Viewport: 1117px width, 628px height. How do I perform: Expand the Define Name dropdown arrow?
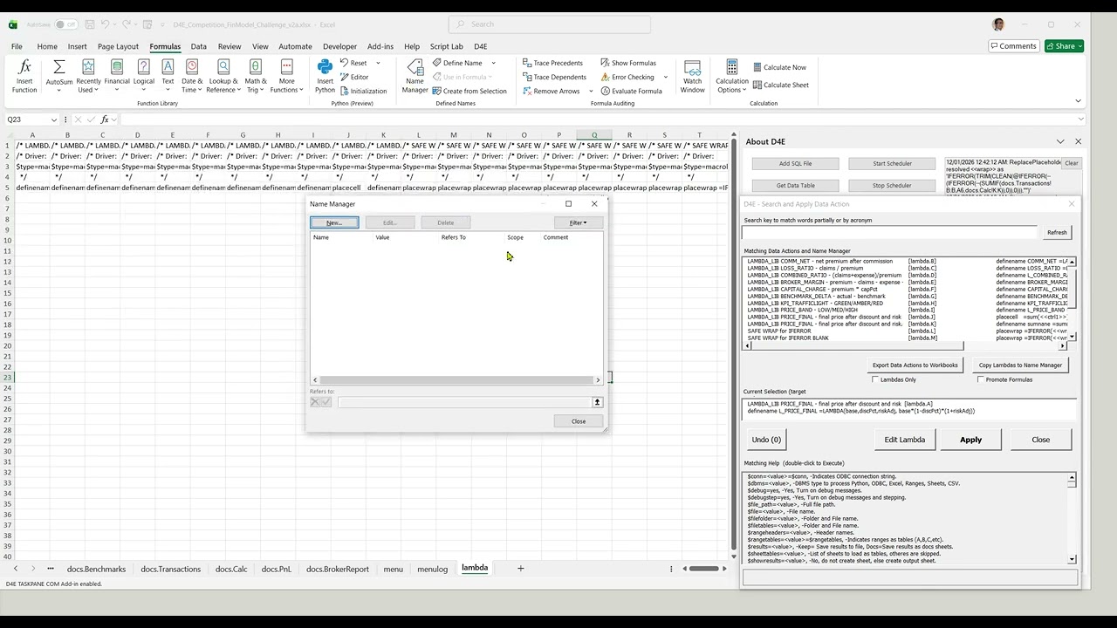(x=493, y=63)
